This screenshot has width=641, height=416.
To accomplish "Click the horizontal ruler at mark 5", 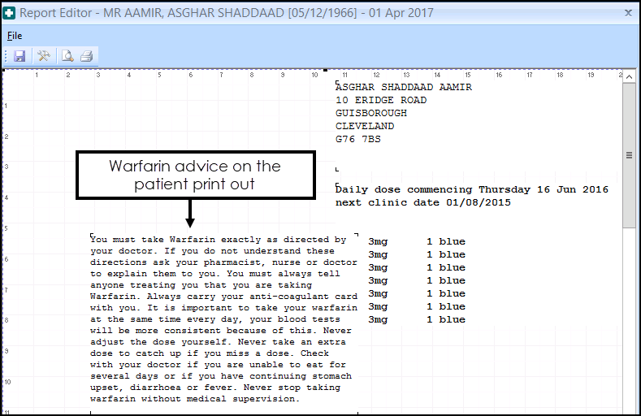I will coord(159,75).
